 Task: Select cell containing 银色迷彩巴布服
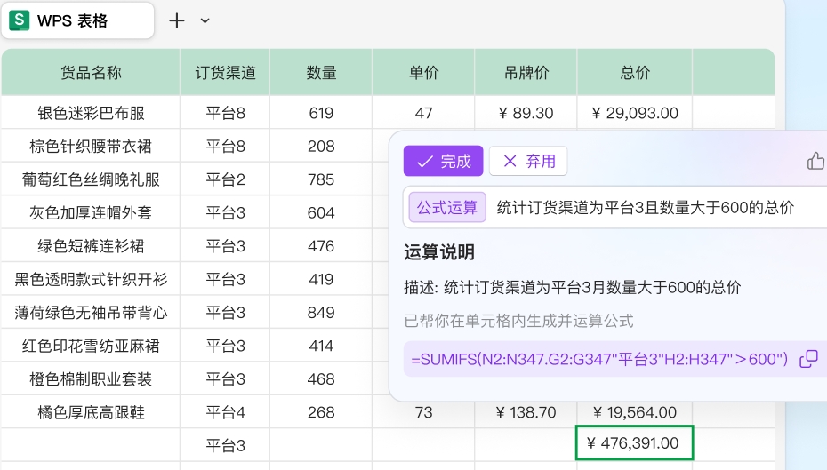(91, 113)
